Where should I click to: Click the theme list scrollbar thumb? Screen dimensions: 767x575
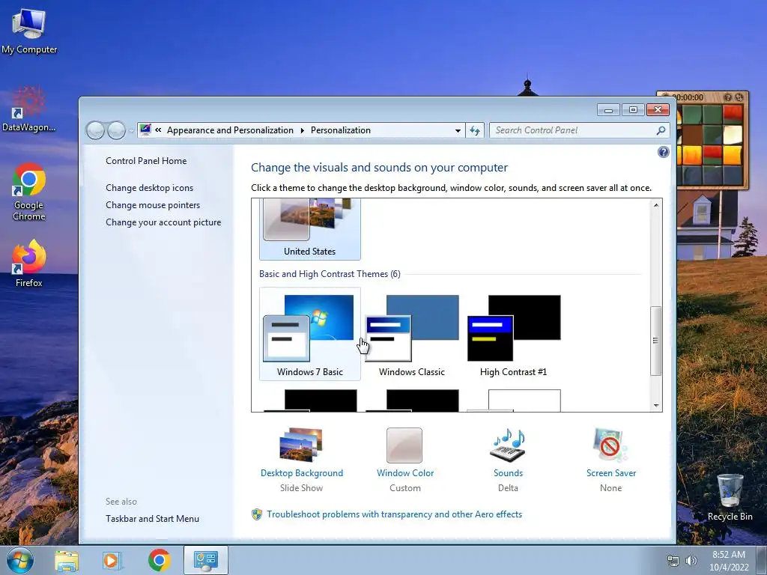(x=656, y=341)
